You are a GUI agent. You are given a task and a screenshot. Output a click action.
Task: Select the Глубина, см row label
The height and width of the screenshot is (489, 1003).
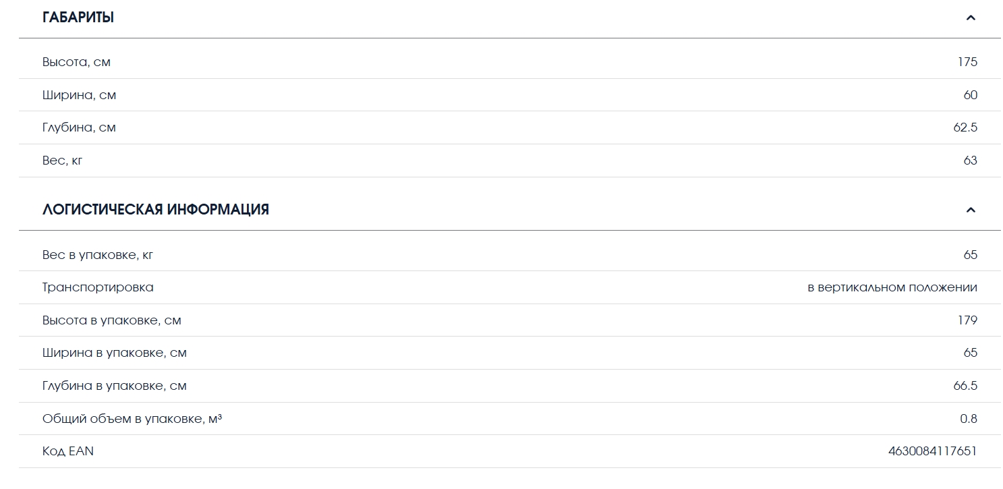(x=79, y=127)
